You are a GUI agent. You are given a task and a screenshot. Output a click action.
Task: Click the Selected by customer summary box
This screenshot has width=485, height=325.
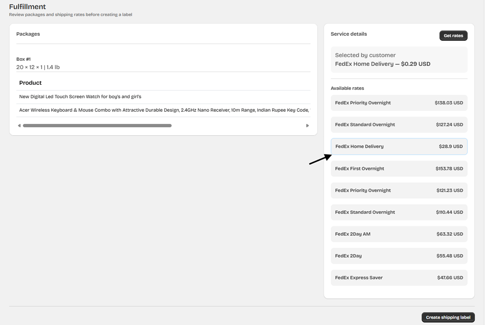coord(399,60)
